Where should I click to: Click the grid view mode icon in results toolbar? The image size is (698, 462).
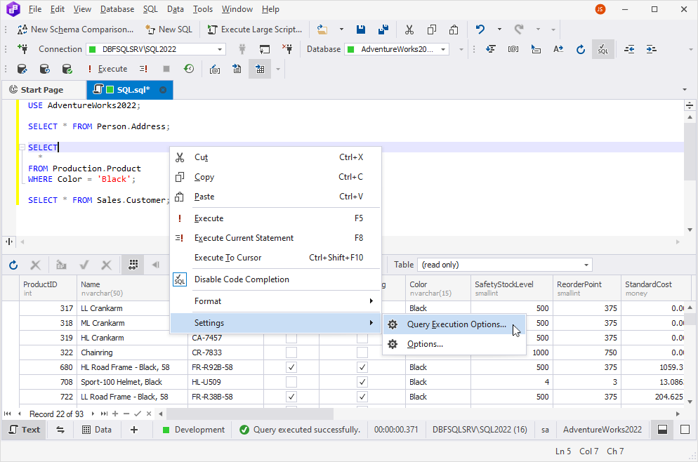[133, 265]
